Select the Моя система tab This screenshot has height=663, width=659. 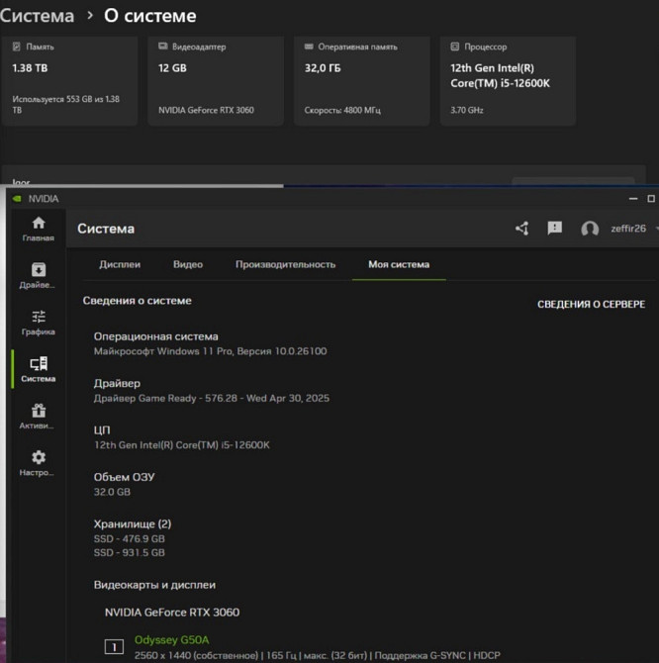[x=399, y=264]
